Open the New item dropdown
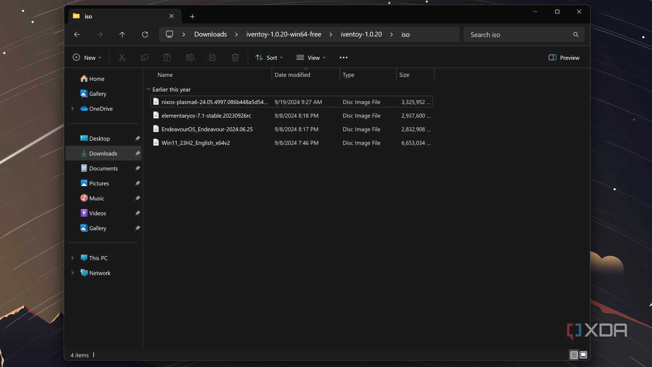The image size is (652, 367). tap(87, 57)
